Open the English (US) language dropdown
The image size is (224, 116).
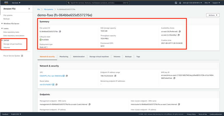point(16,114)
